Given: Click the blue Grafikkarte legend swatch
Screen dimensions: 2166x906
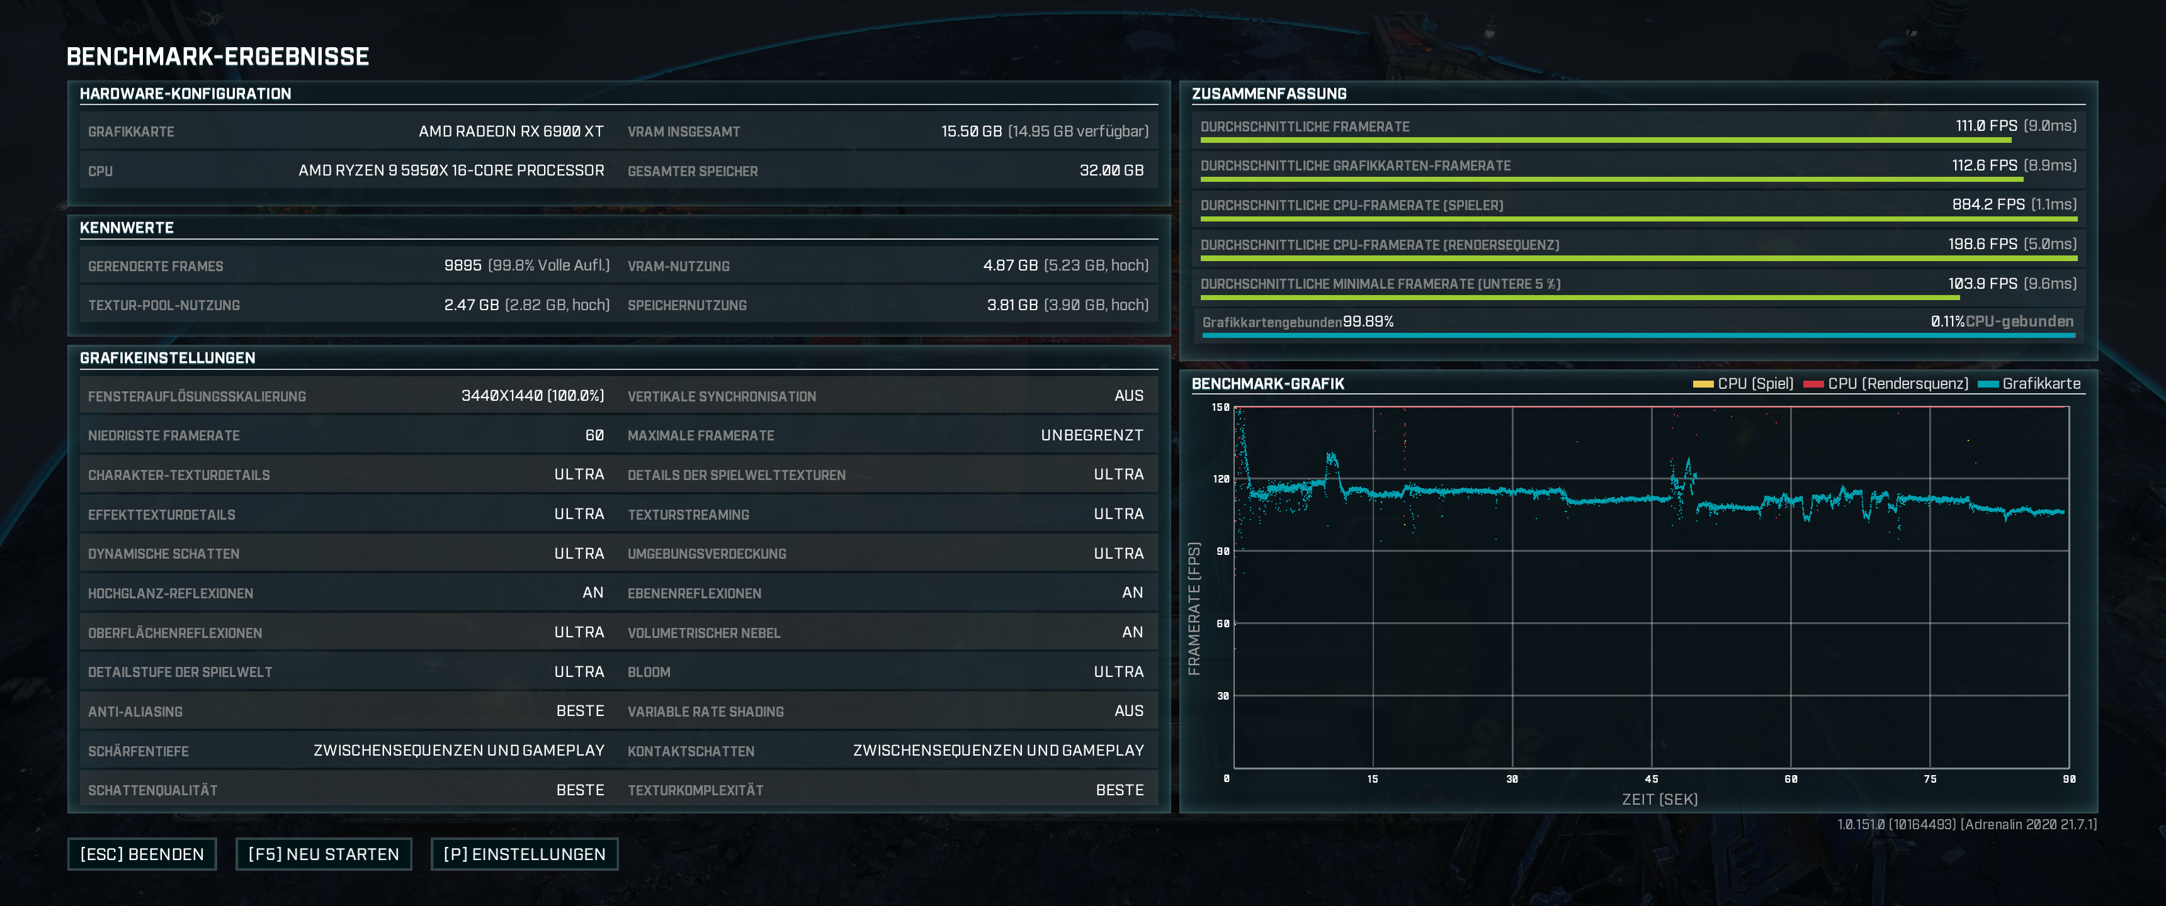Looking at the screenshot, I should pos(1988,384).
